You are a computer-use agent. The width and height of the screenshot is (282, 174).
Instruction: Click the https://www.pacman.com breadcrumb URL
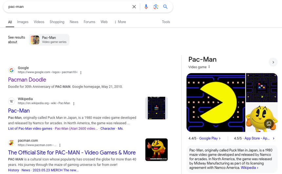(37, 145)
